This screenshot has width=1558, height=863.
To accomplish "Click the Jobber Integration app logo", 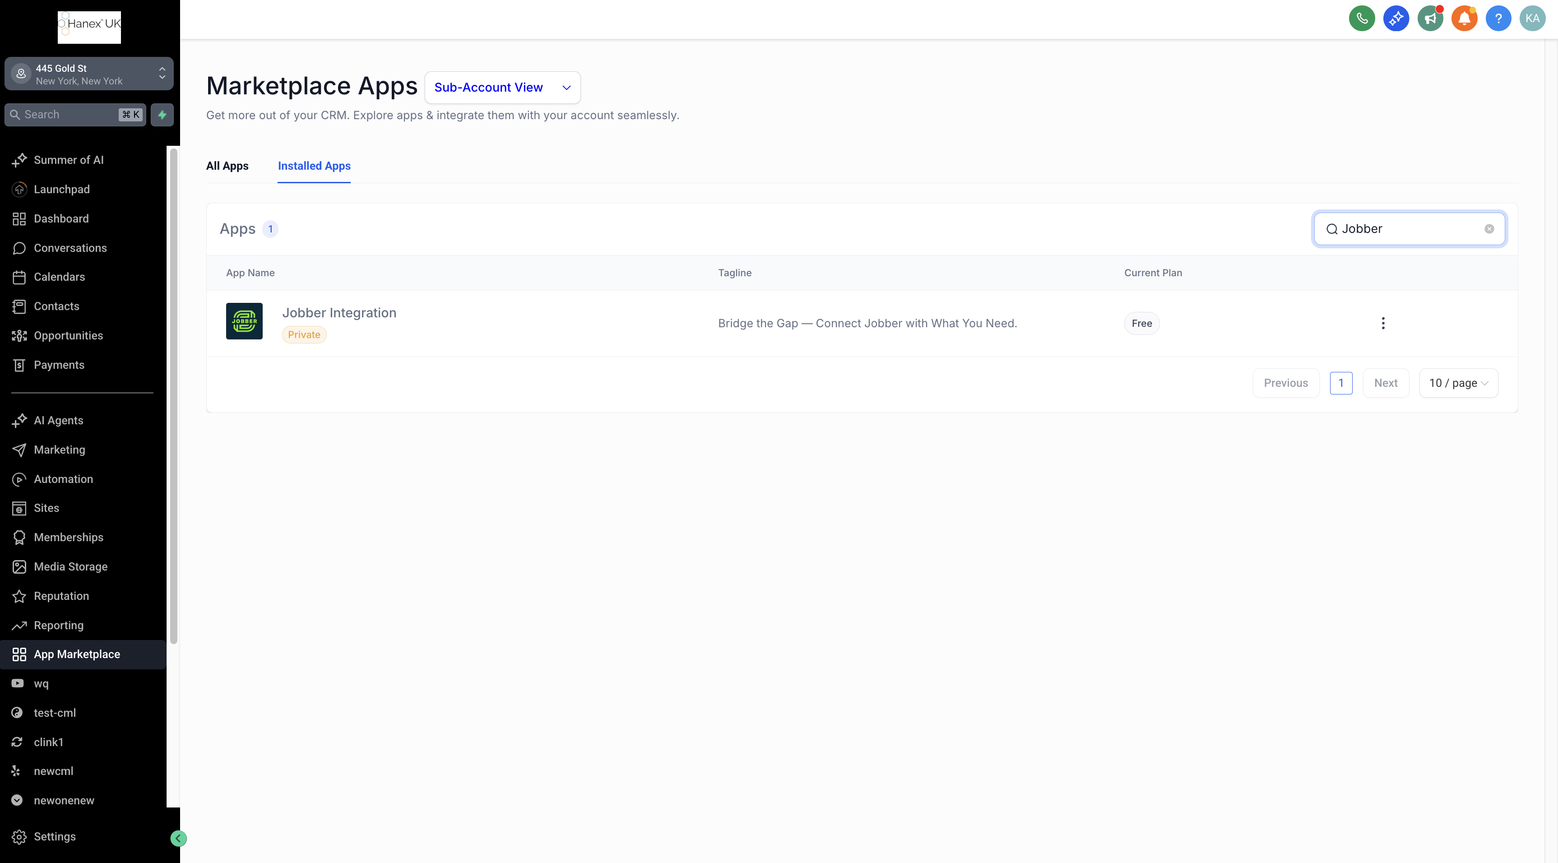I will [x=244, y=321].
